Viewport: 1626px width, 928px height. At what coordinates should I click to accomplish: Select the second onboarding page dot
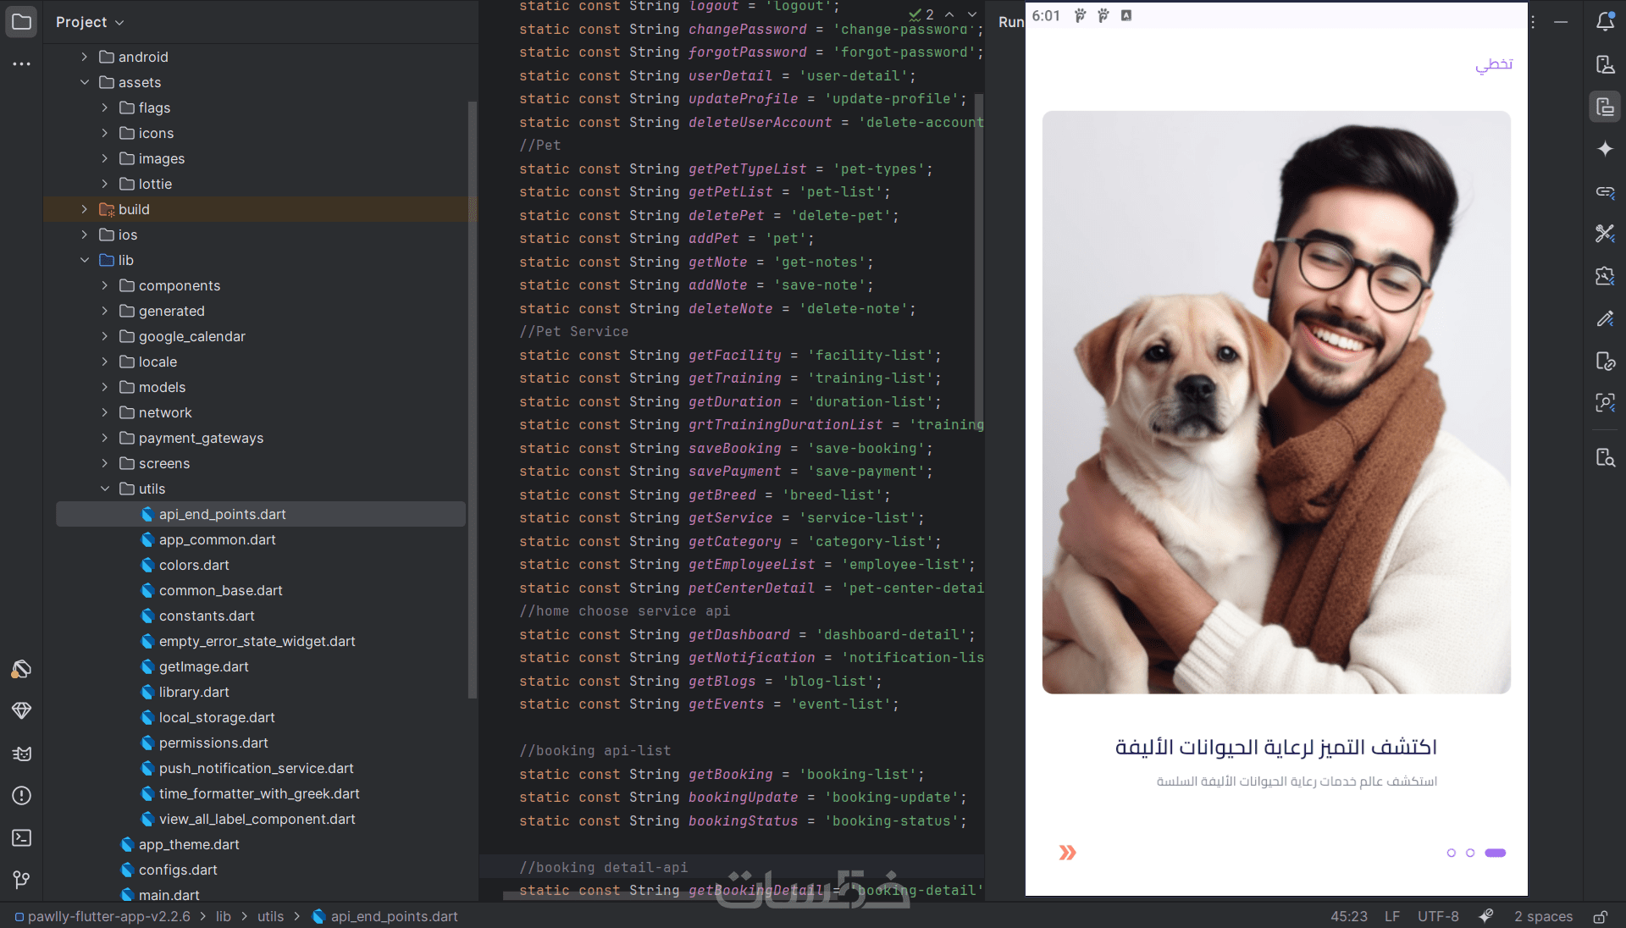coord(1470,853)
